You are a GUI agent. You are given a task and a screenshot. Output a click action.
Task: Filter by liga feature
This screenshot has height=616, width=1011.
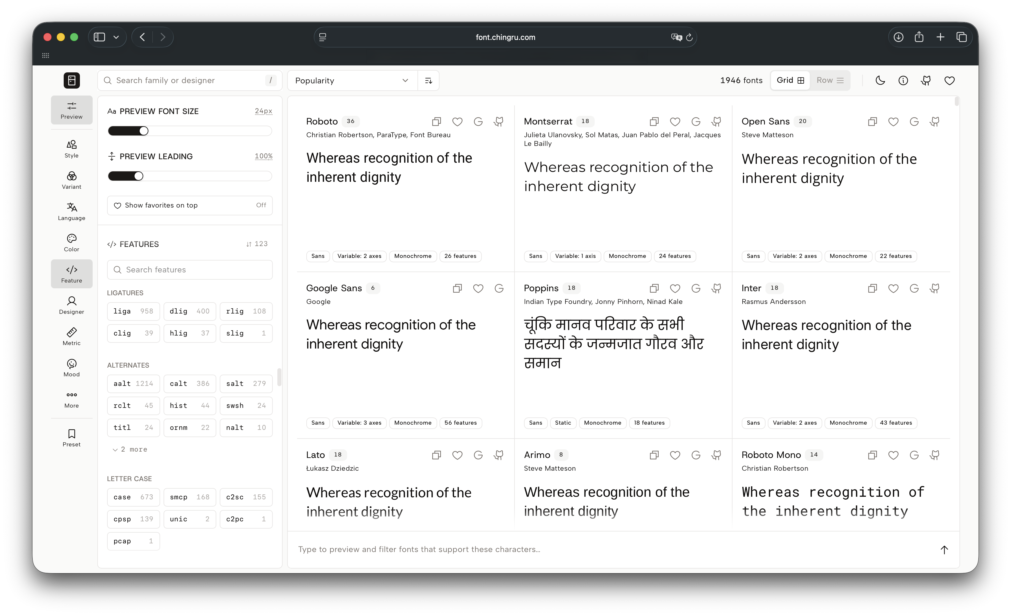pyautogui.click(x=133, y=311)
